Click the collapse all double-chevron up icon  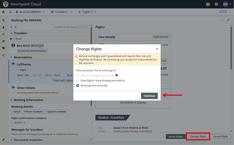(x=11, y=27)
